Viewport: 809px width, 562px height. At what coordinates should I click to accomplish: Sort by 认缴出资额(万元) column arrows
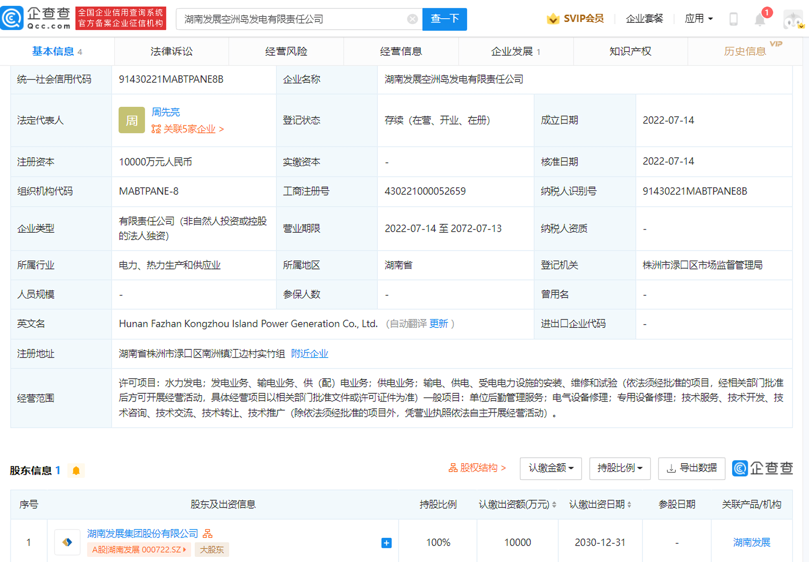[554, 504]
